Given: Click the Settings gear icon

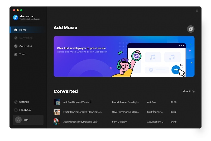Looking at the screenshot, I should click(x=16, y=102).
